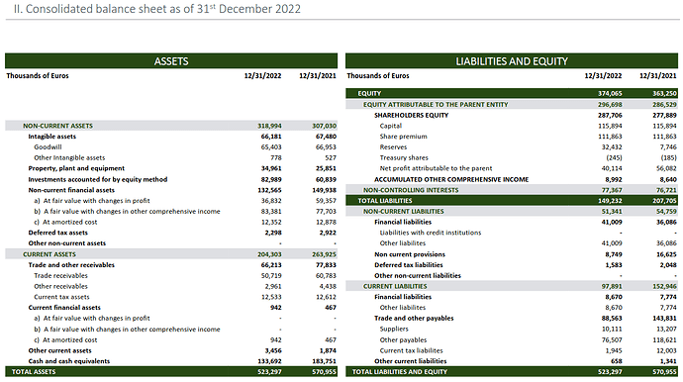Select the CURRENT LIABILITIES row label

pos(395,286)
